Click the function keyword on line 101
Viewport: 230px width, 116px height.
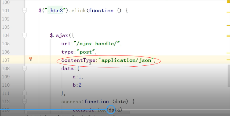click(x=101, y=10)
